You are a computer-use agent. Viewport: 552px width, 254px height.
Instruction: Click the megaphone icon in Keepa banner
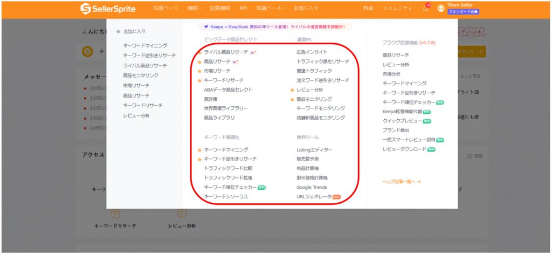click(205, 26)
